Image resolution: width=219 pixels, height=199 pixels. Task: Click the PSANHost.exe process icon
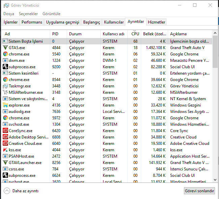5,156
